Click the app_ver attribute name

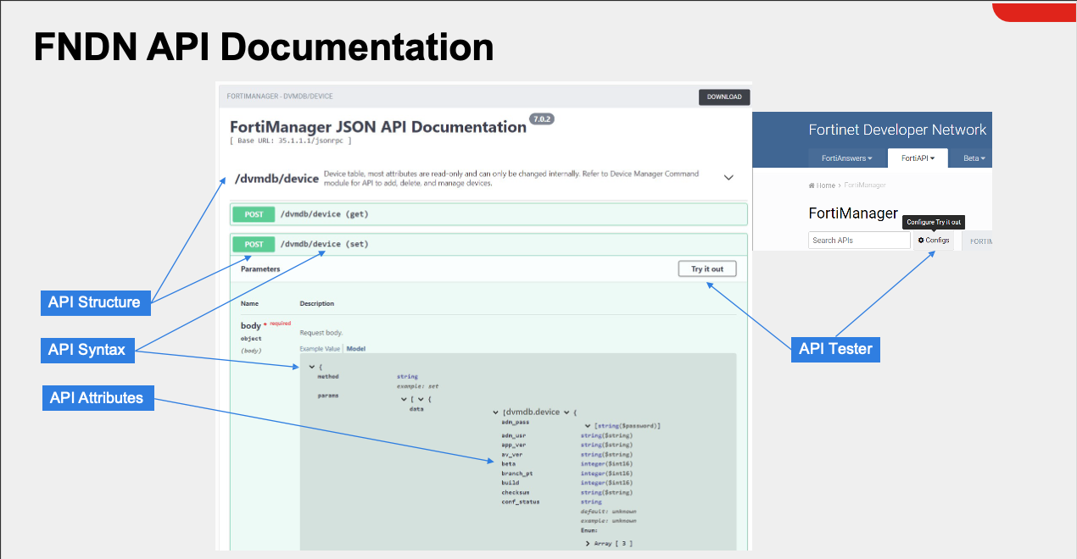pos(513,445)
